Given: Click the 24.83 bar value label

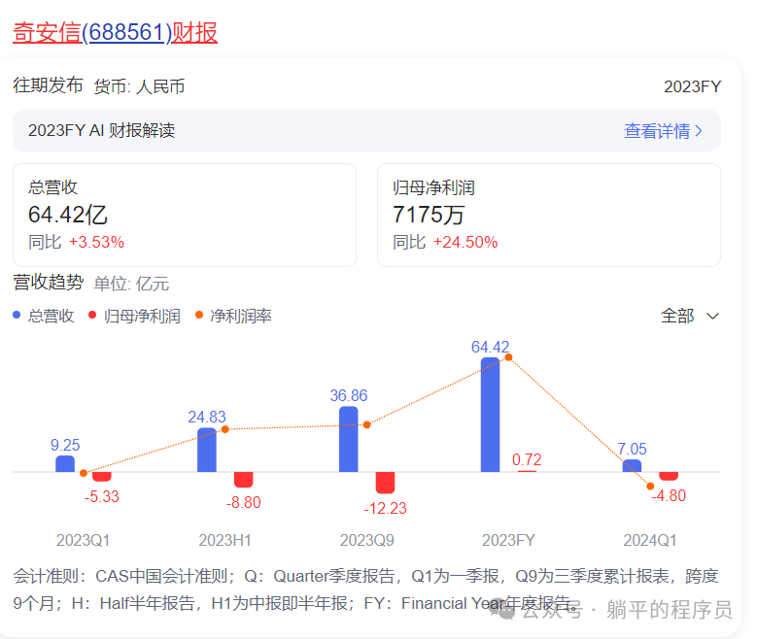Looking at the screenshot, I should (207, 417).
